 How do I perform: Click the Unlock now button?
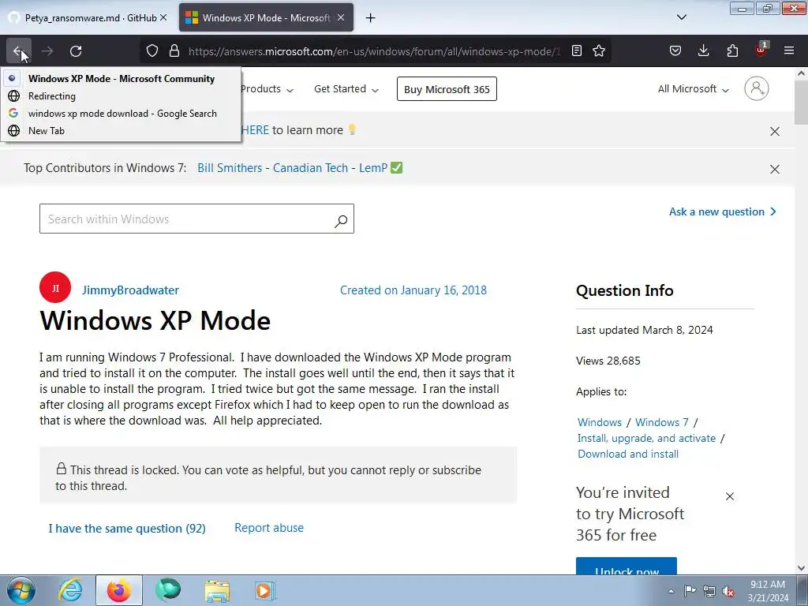click(x=626, y=567)
